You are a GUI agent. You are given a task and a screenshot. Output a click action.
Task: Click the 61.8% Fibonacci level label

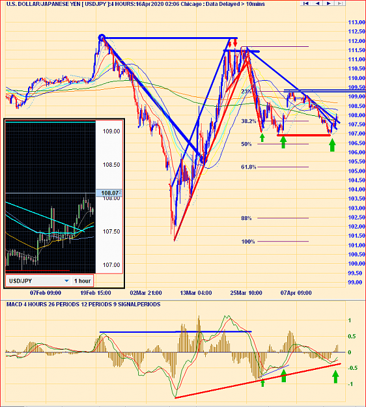pos(249,167)
